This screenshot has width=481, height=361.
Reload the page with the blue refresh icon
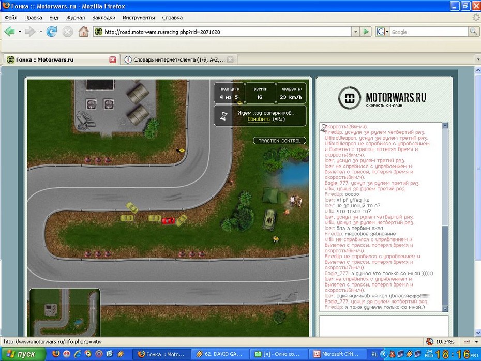point(52,32)
